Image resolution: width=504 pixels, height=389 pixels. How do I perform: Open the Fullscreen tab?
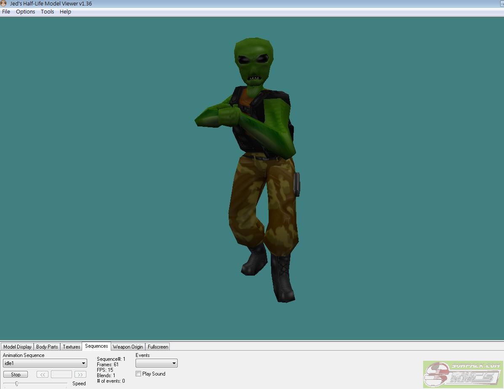click(x=158, y=347)
